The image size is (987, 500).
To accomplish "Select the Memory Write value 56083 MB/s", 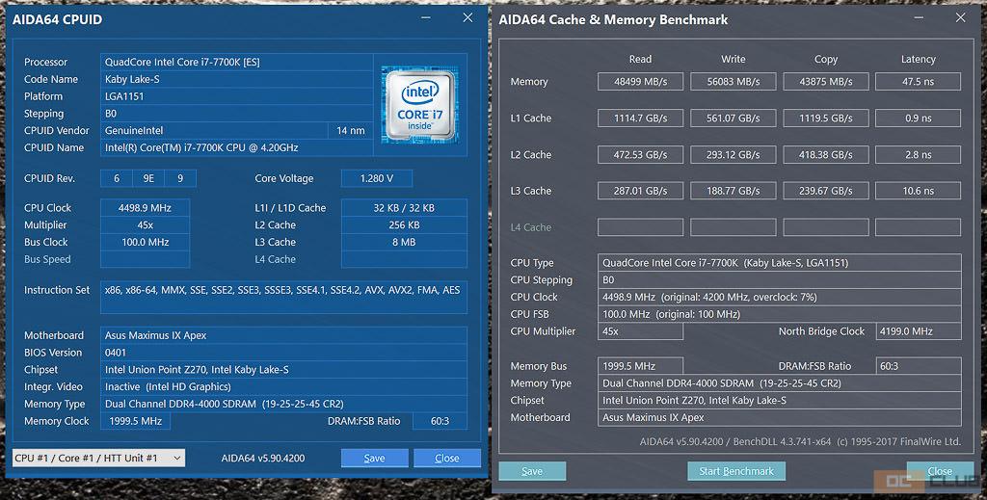I will coord(734,82).
